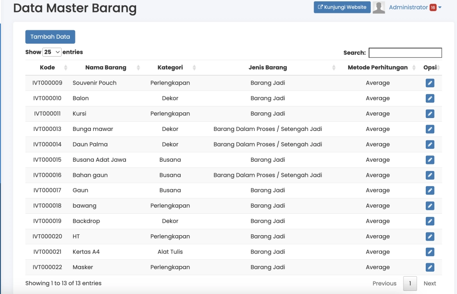This screenshot has height=294, width=457.
Task: Sort by Kategori column header
Action: click(x=170, y=68)
